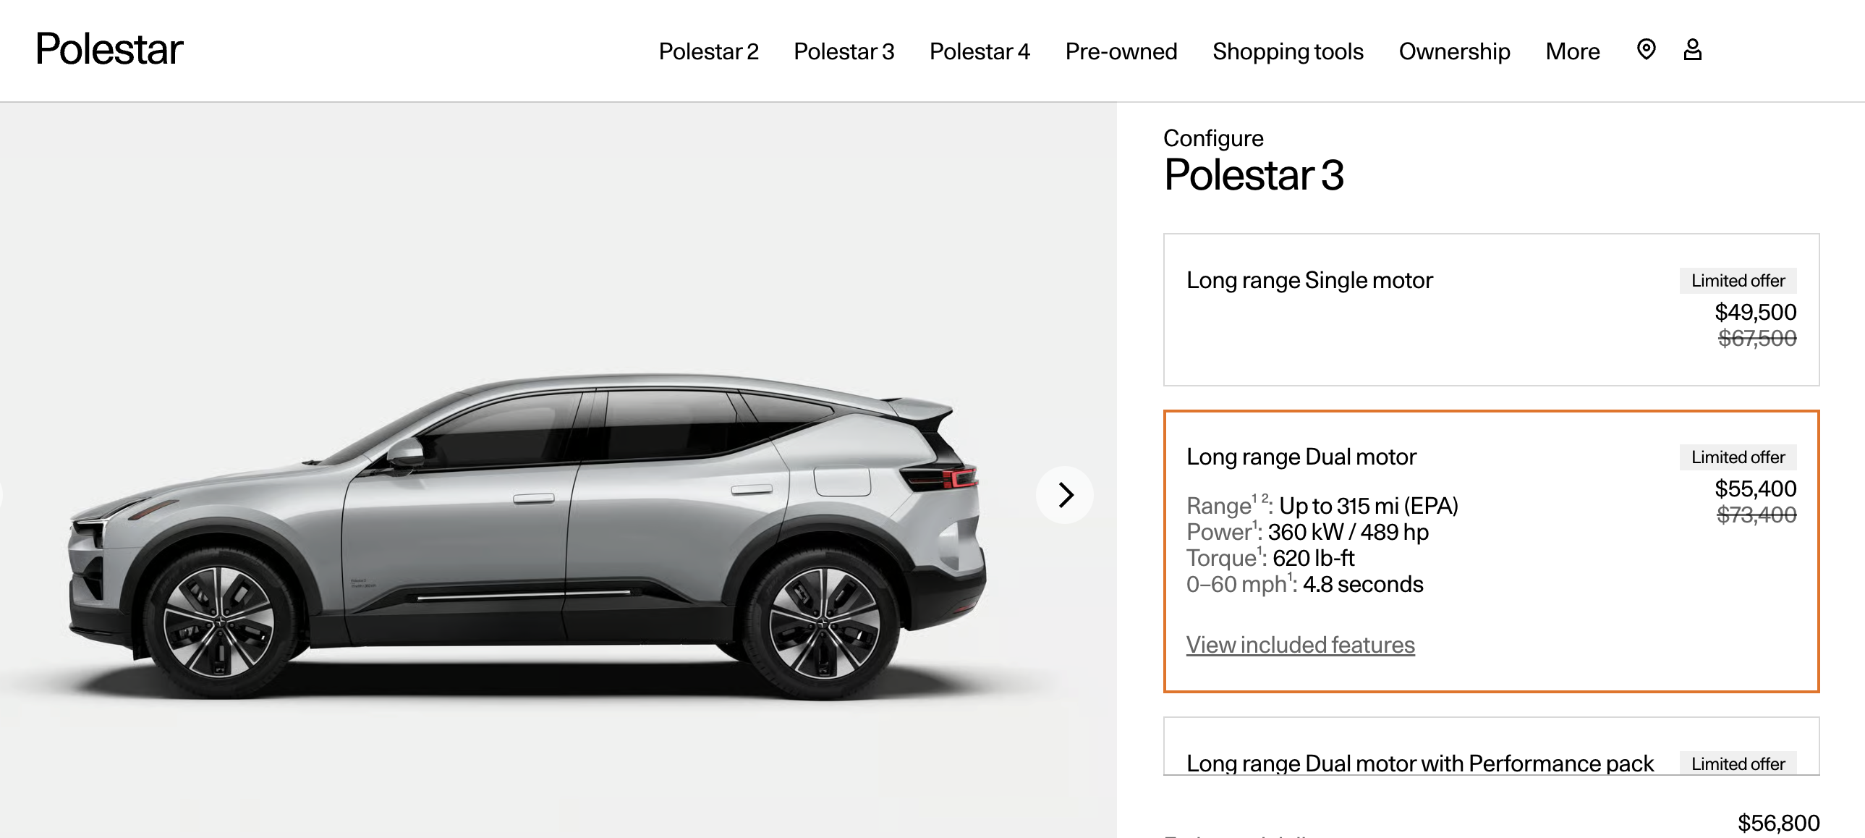Select Long range Dual motor option

(x=1491, y=551)
